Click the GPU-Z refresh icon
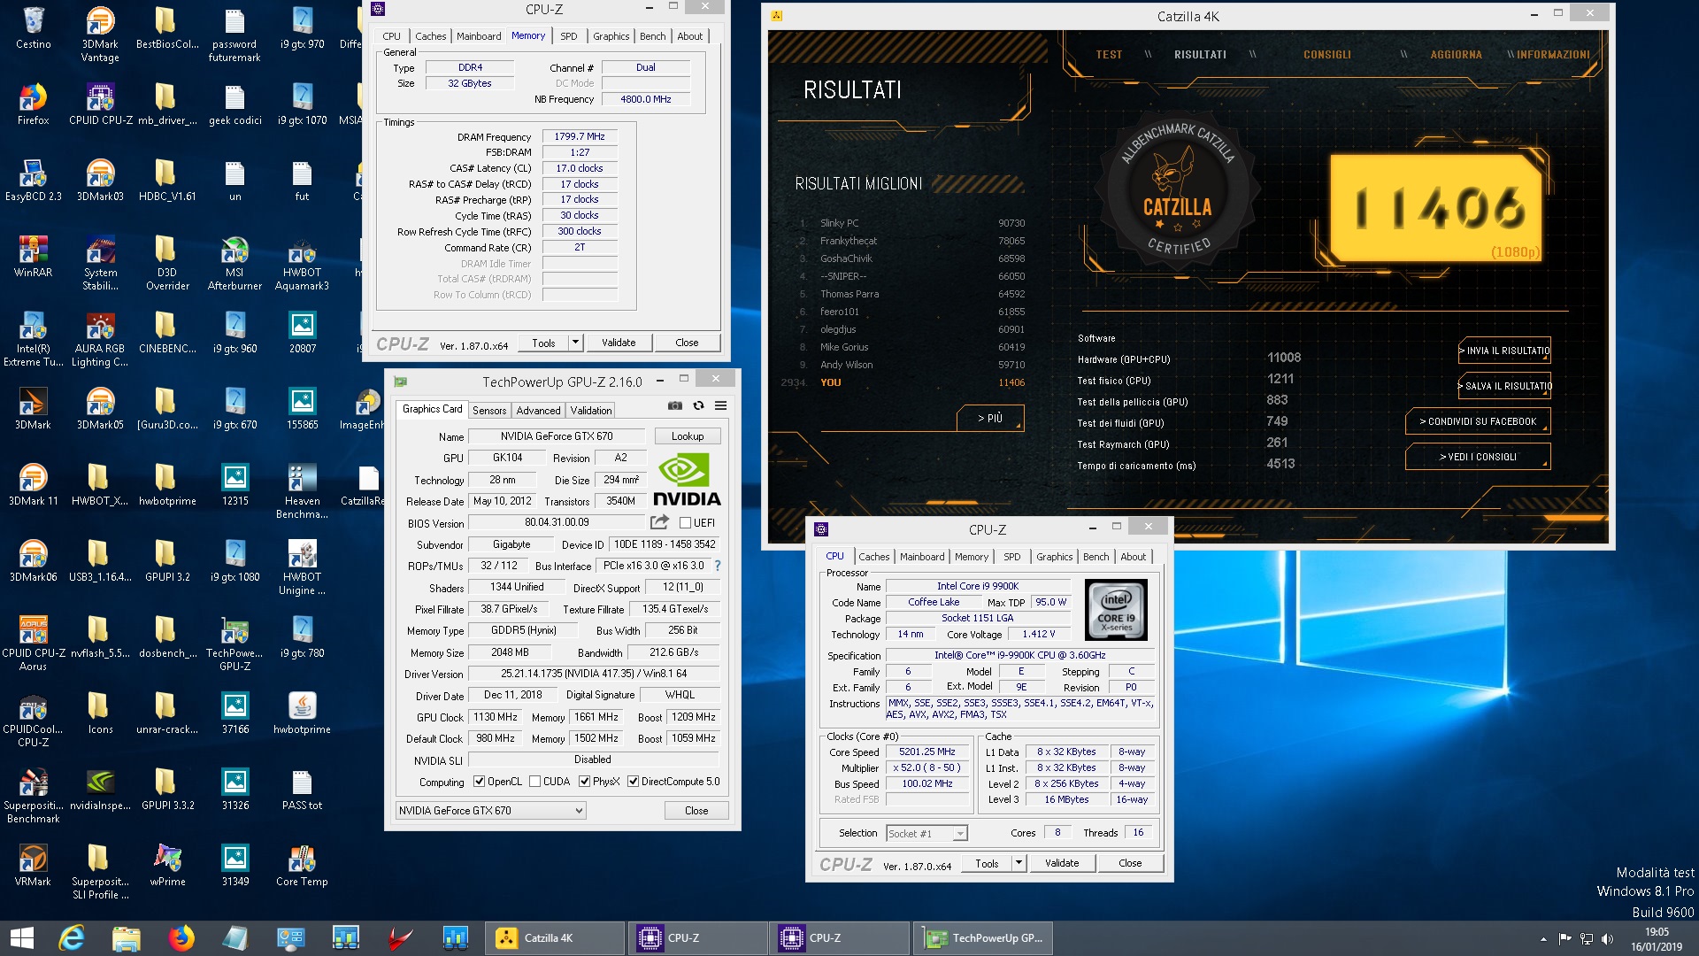This screenshot has height=956, width=1699. pos(698,405)
